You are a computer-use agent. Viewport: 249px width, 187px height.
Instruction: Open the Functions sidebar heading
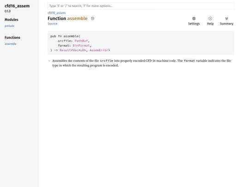(x=12, y=38)
